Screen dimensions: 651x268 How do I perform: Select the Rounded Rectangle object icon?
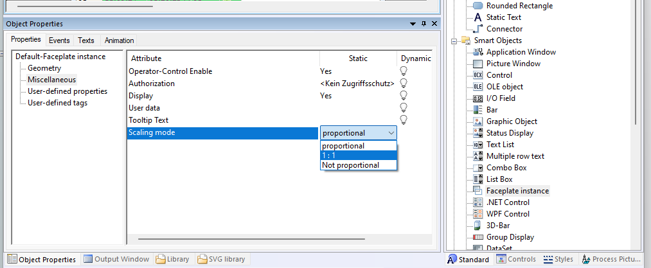click(478, 6)
